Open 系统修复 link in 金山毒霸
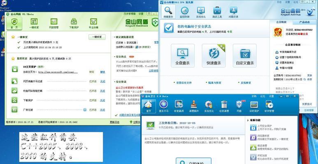Image resolution: width=318 pixels, height=164 pixels. pos(246,83)
